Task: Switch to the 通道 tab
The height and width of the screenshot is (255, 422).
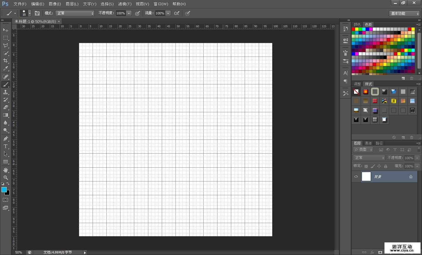Action: tap(368, 143)
